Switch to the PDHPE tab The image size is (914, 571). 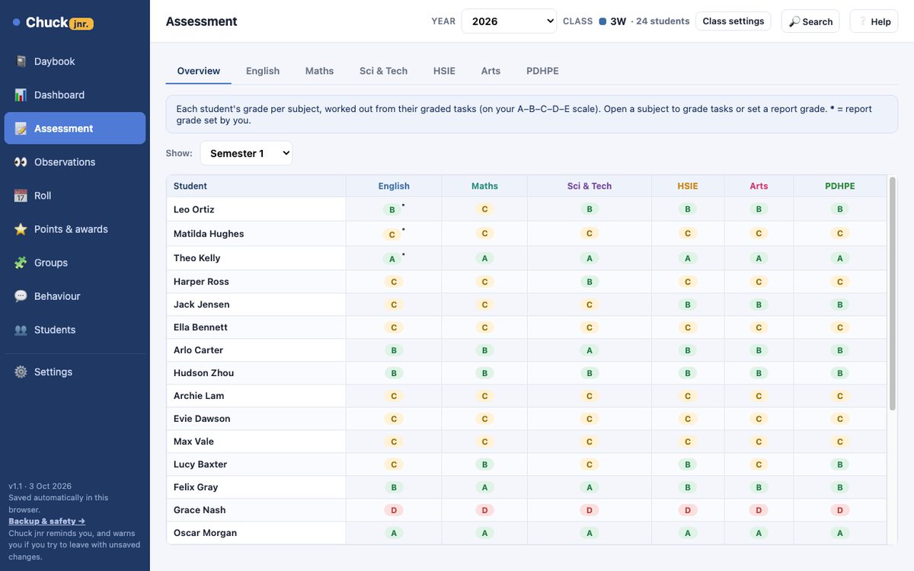click(x=542, y=71)
